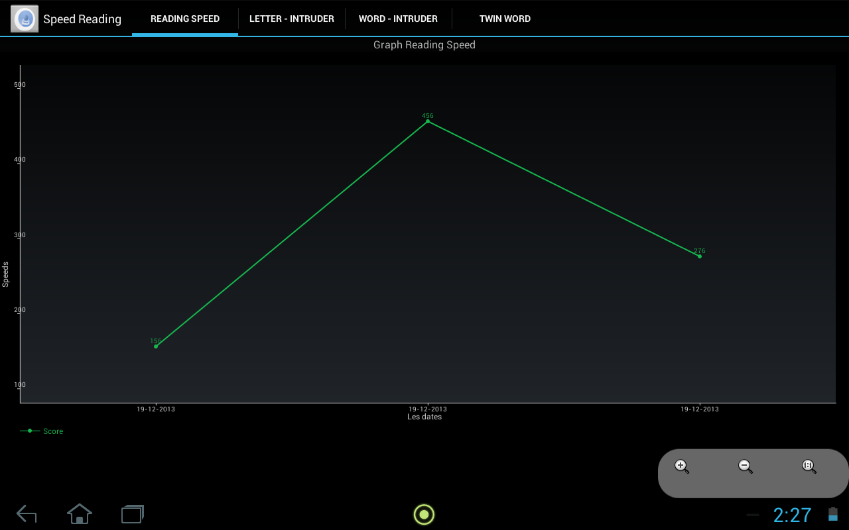Select the 276 data point on the graph
This screenshot has height=530, width=849.
pos(700,256)
